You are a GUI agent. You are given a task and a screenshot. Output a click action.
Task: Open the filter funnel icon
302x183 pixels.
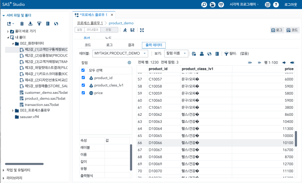226,54
